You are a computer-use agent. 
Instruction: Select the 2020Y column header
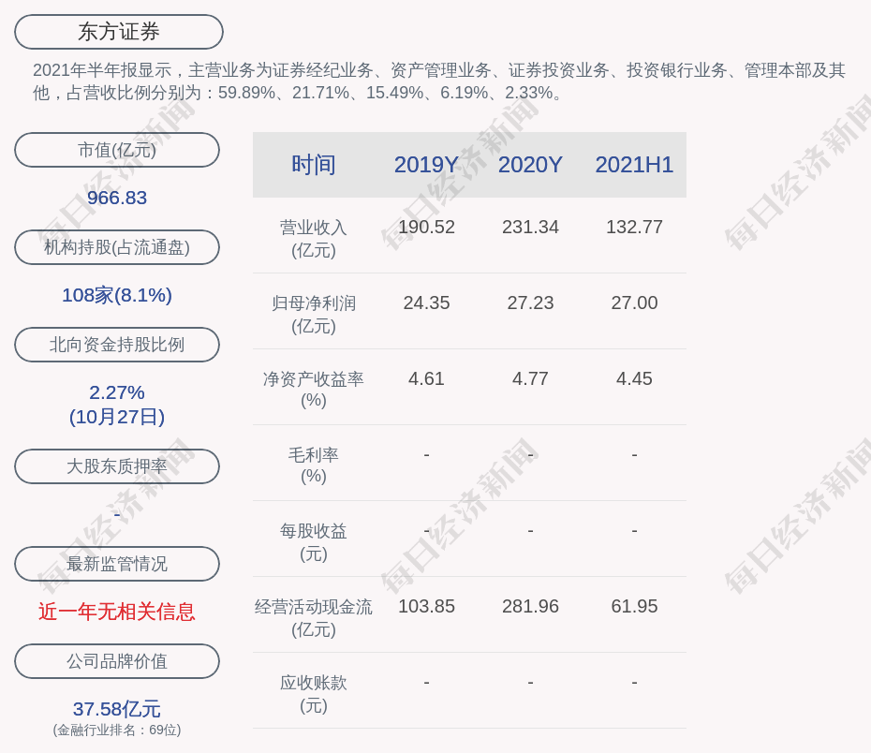click(x=530, y=165)
